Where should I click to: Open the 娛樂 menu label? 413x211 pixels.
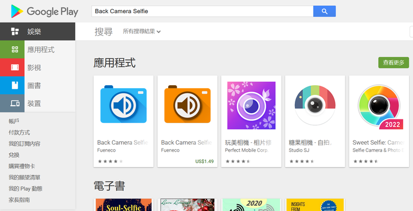click(34, 32)
